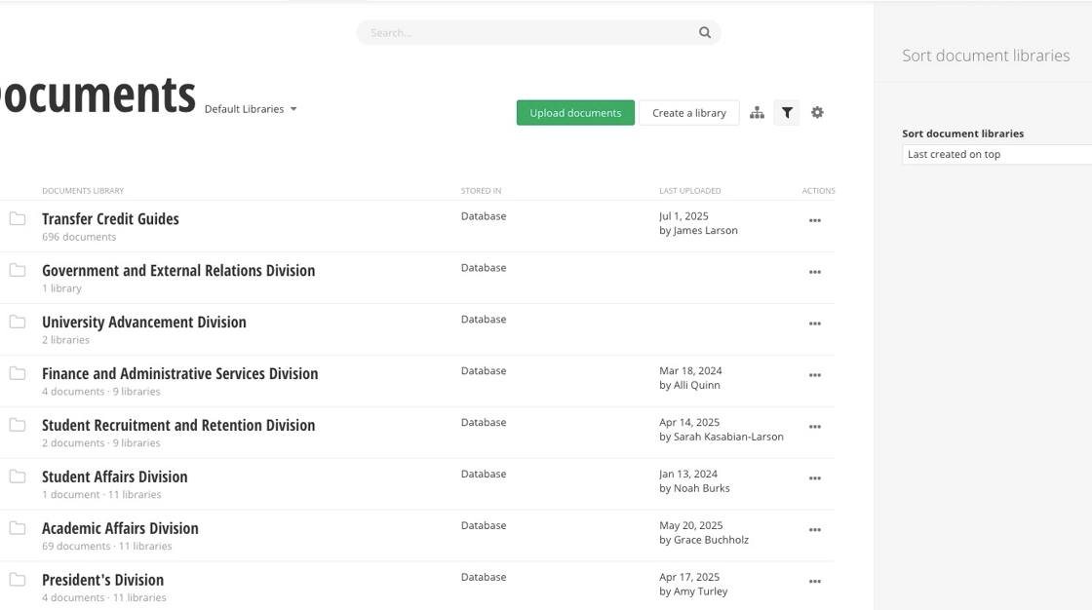The width and height of the screenshot is (1092, 610).
Task: Open the library hierarchy tree icon
Action: pos(757,113)
